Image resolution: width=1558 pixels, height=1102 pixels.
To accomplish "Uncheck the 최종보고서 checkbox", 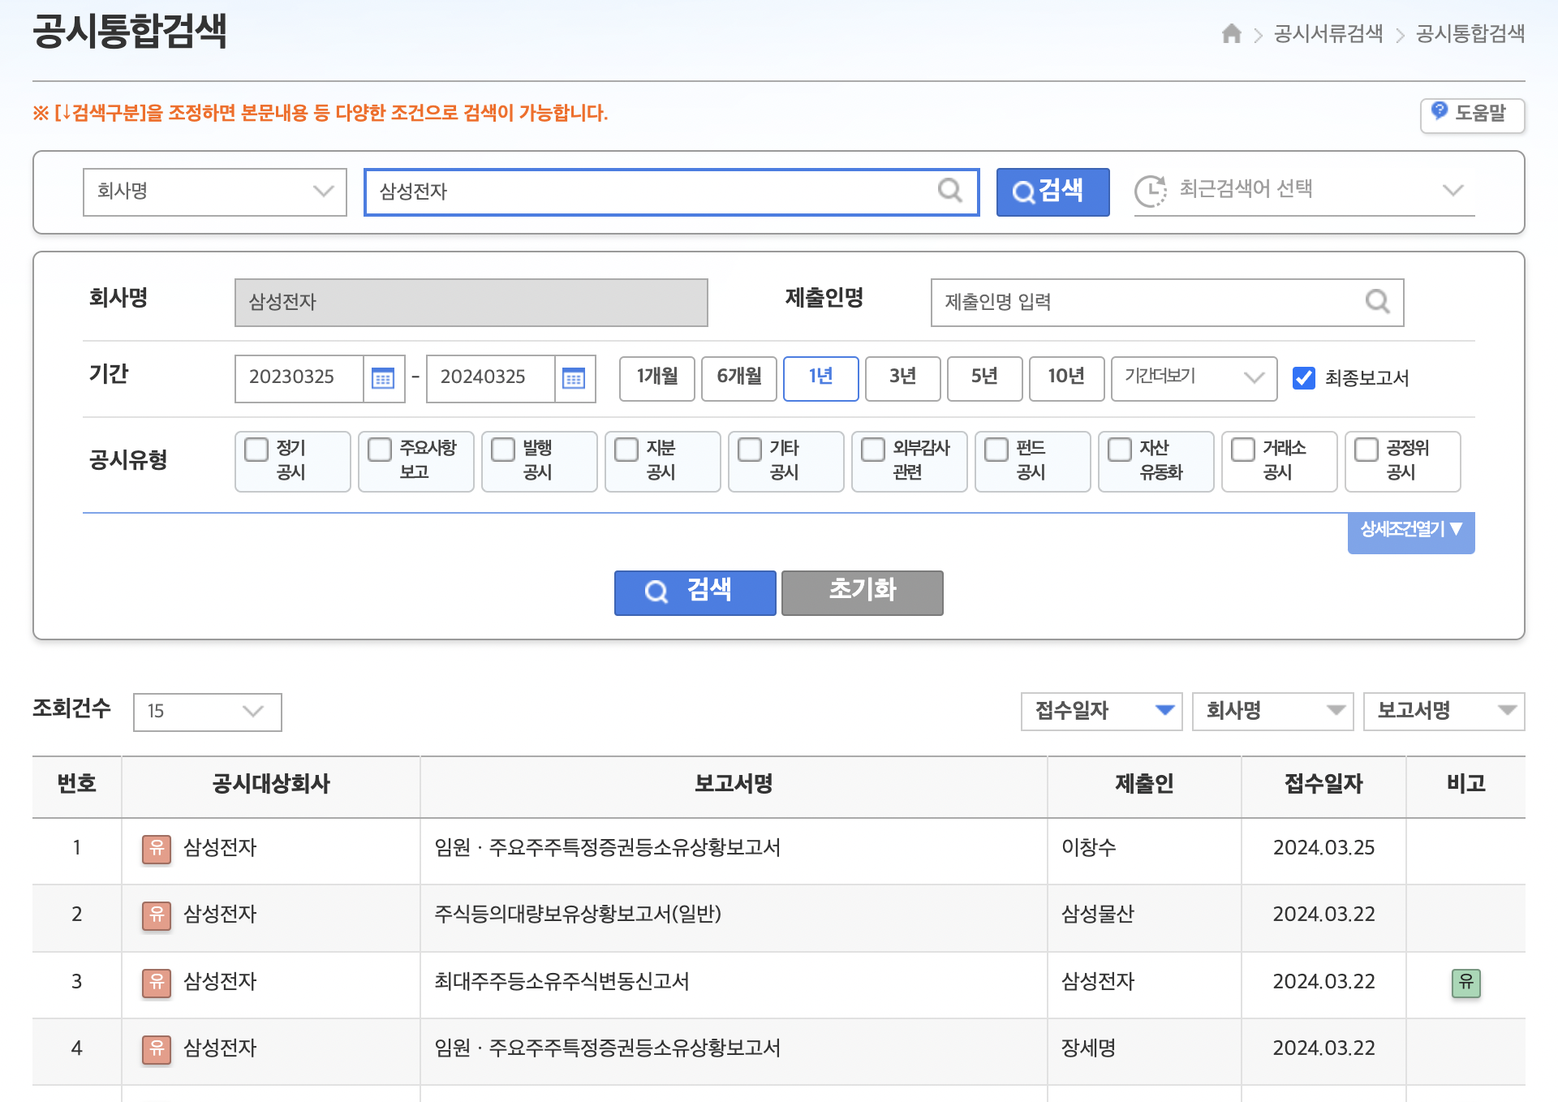I will [x=1304, y=378].
